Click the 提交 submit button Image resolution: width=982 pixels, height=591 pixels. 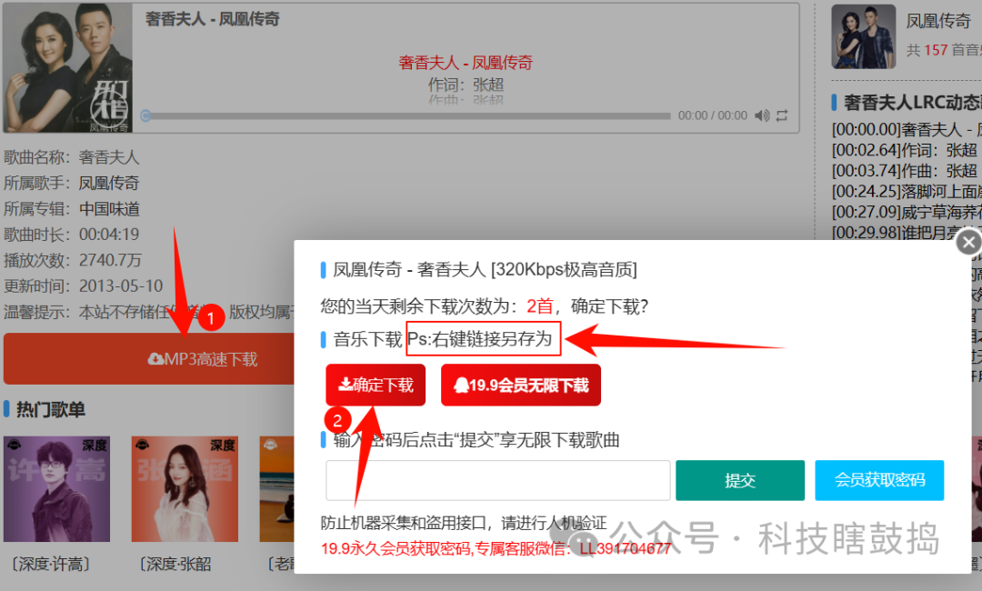(739, 480)
